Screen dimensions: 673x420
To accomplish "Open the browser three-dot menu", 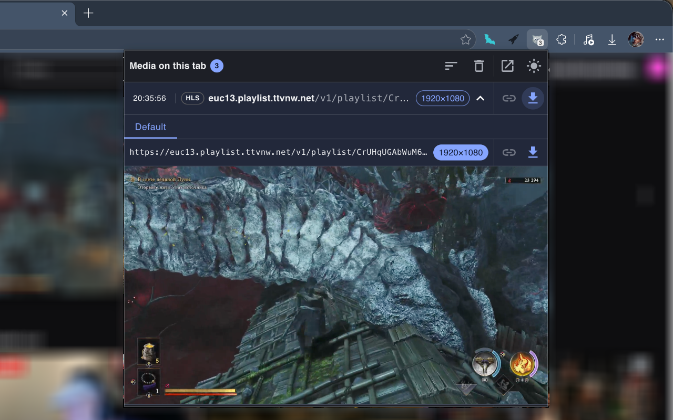I will (660, 40).
